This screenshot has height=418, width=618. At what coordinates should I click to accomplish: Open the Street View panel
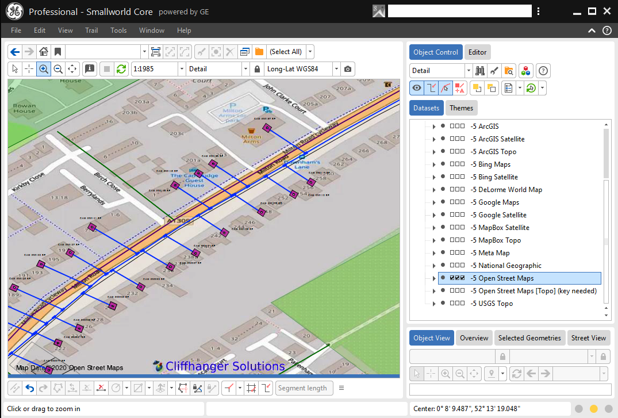coord(588,338)
